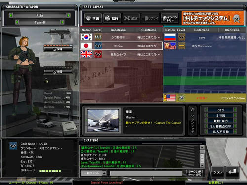Click the クラン clan button
Image resolution: width=247 pixels, height=185 pixels.
click(218, 172)
